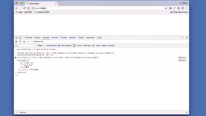Enable the Regex checkbox

coord(36,45)
